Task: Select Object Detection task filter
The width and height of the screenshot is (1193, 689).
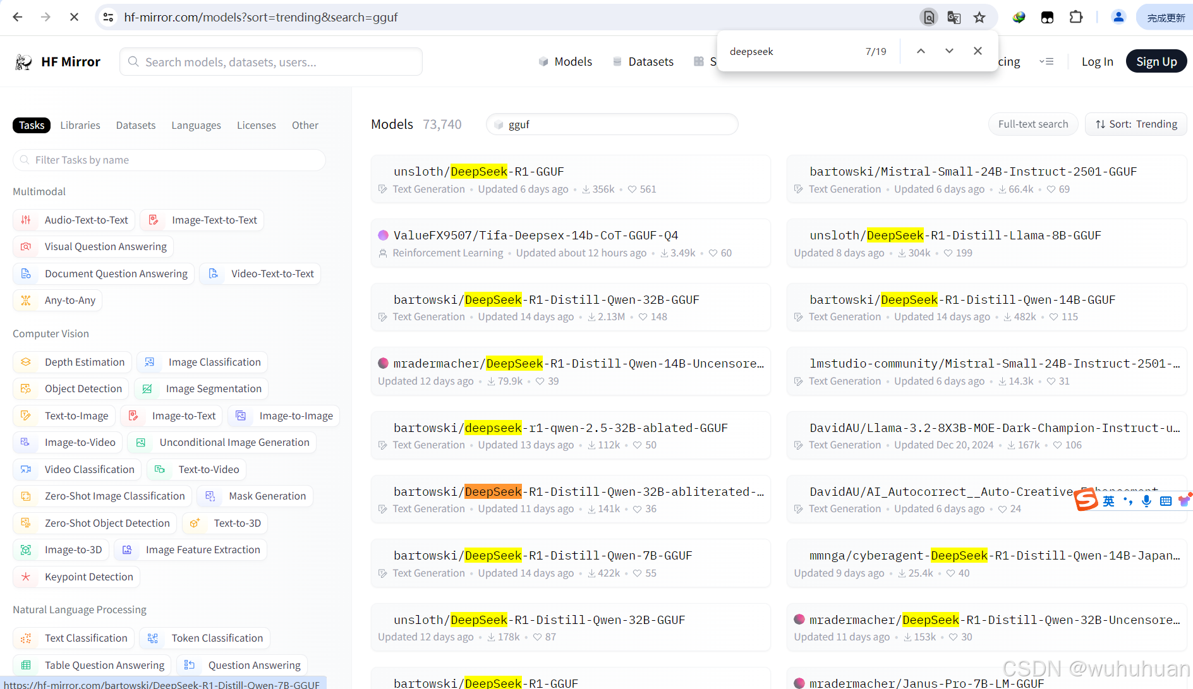Action: [71, 388]
